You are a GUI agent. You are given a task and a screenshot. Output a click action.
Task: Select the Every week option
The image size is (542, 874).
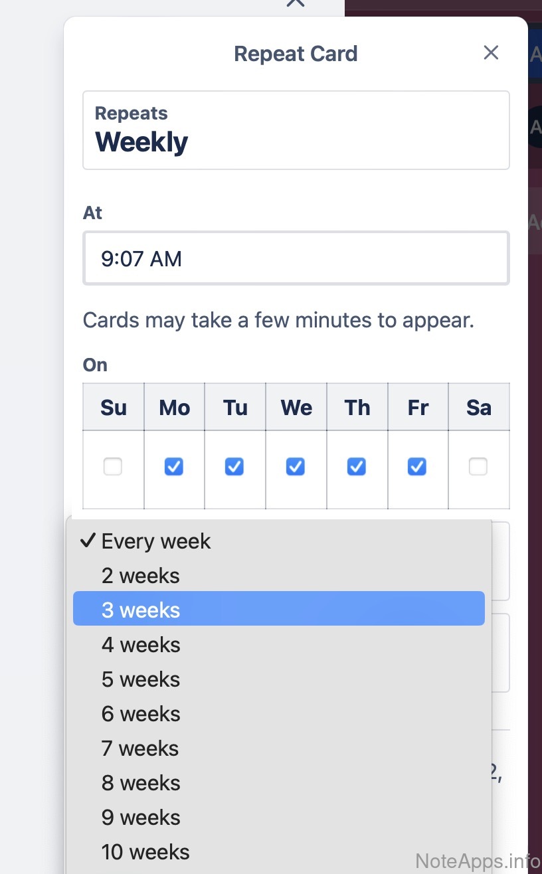point(156,541)
